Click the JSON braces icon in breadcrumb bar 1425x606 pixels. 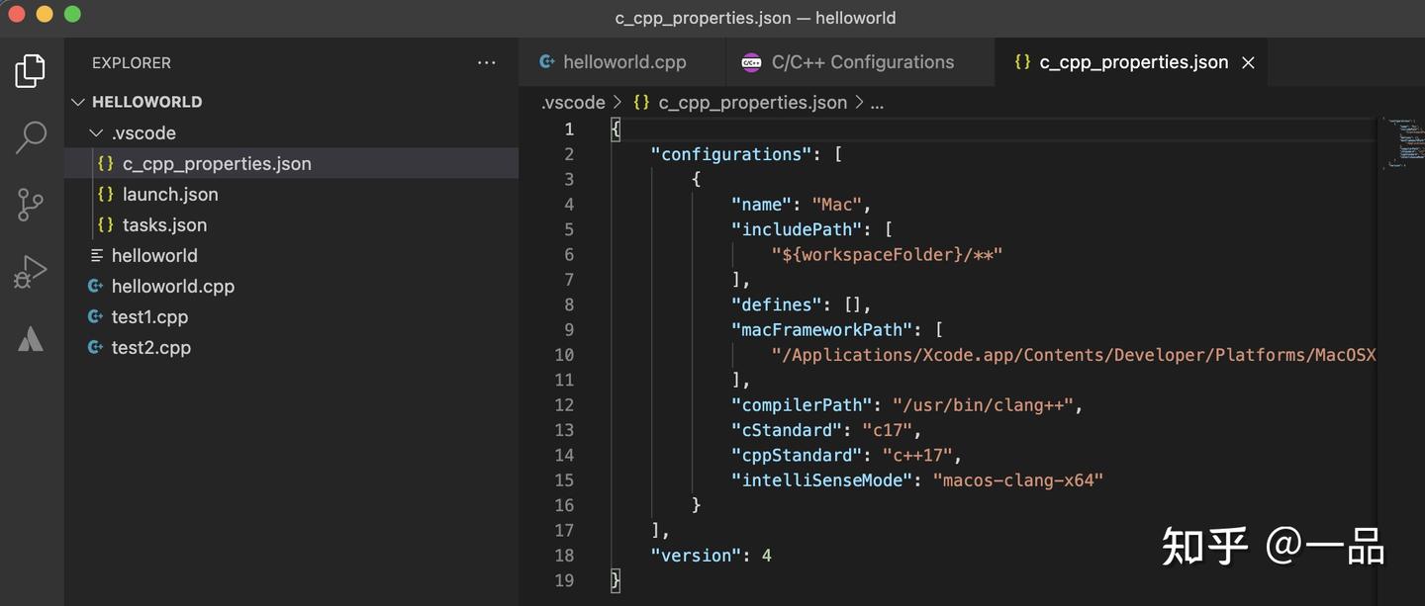pos(640,102)
